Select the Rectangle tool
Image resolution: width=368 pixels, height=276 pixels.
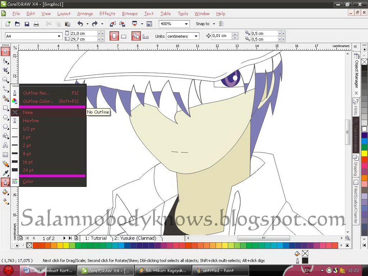point(5,108)
